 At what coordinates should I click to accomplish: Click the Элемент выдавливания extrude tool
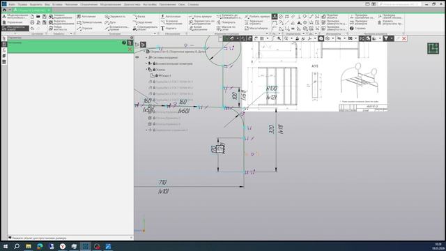(61, 17)
